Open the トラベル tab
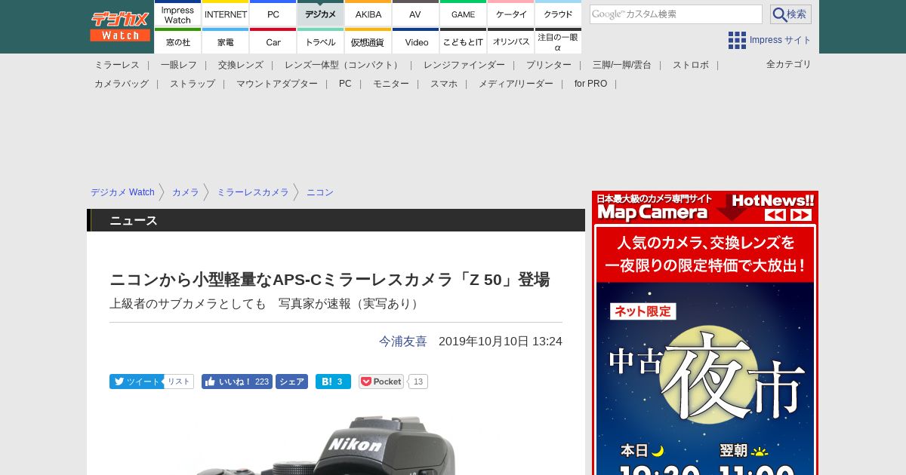Viewport: 906px width, 475px height. point(321,41)
